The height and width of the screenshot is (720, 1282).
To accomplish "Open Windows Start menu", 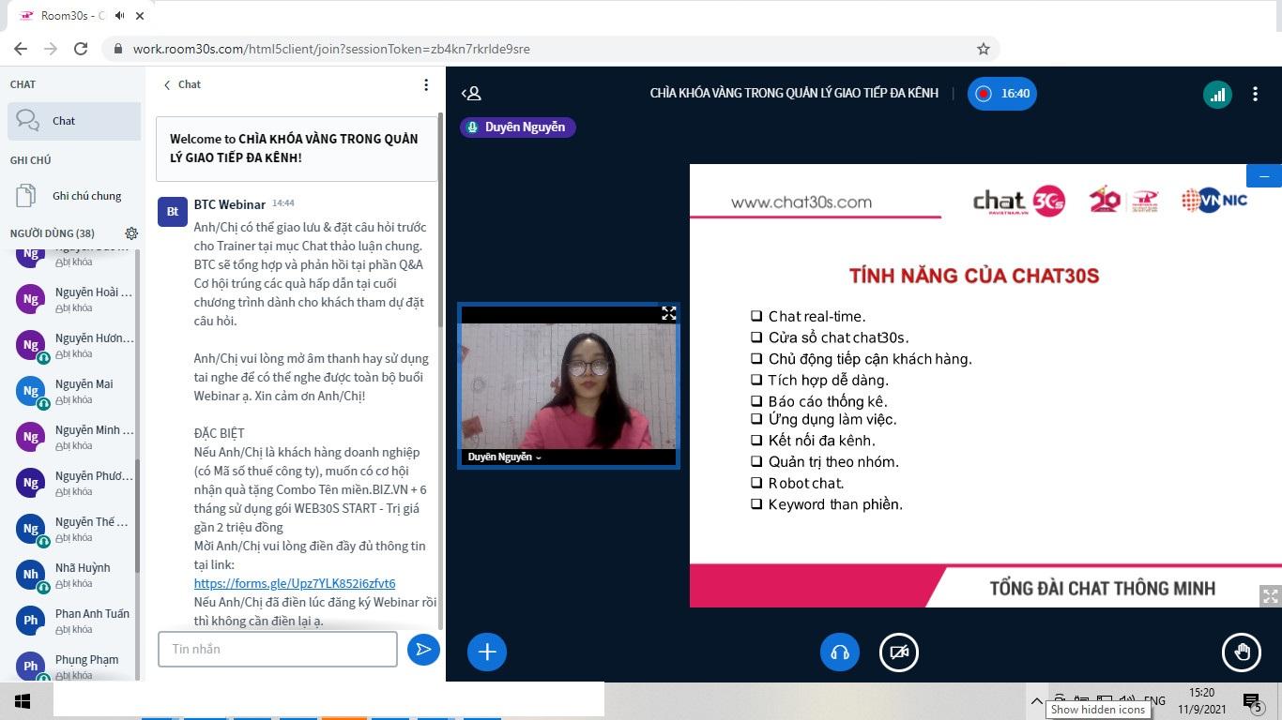I will (x=23, y=701).
